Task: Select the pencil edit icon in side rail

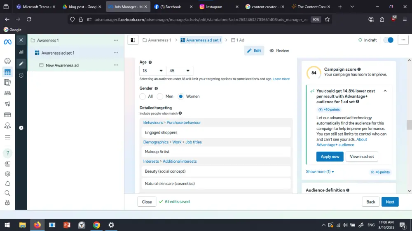Action: (x=21, y=63)
